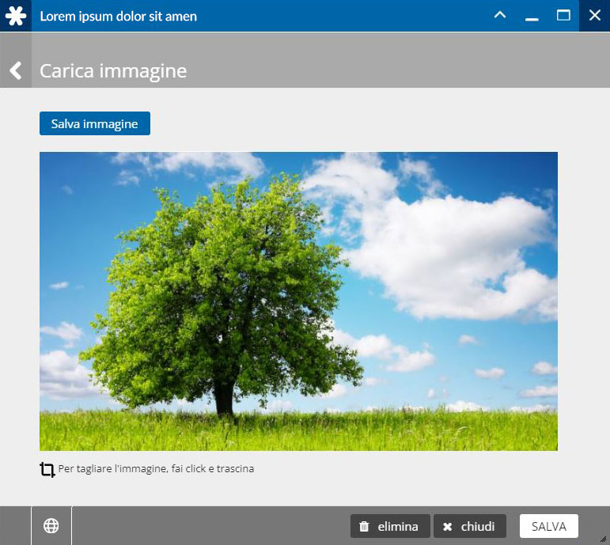The width and height of the screenshot is (610, 545).
Task: Click the crop tool icon
Action: pyautogui.click(x=47, y=470)
